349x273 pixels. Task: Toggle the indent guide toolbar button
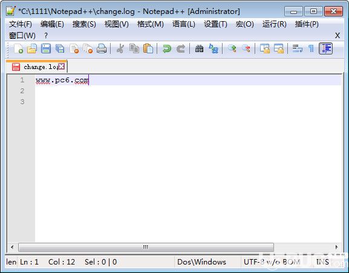tap(326, 48)
